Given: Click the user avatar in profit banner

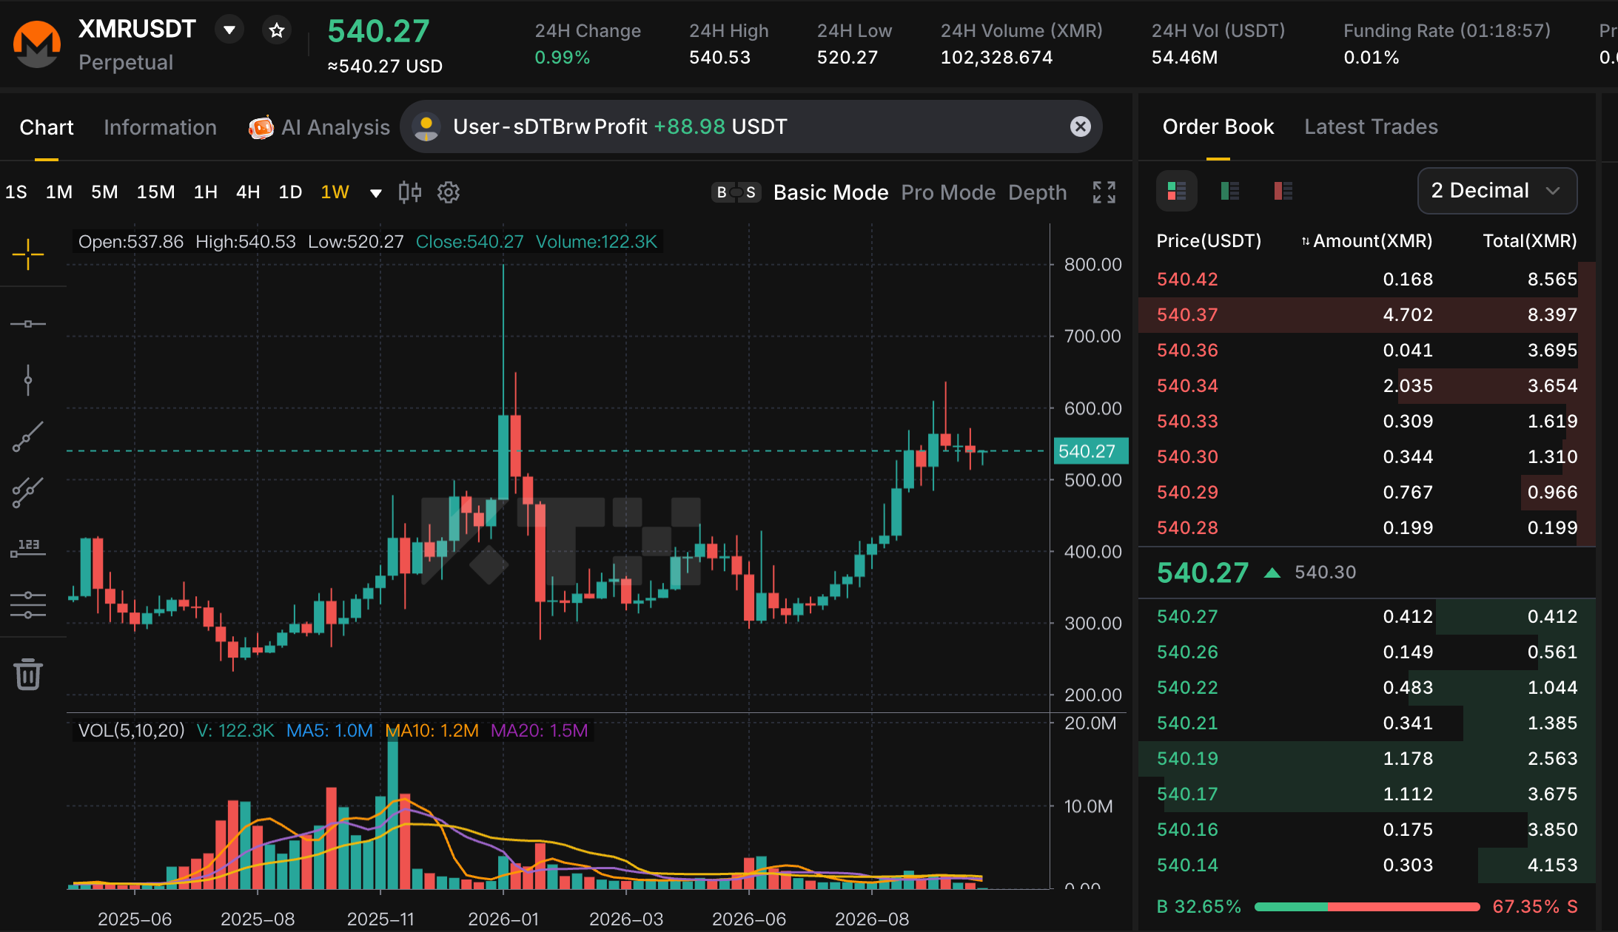Looking at the screenshot, I should [x=426, y=126].
